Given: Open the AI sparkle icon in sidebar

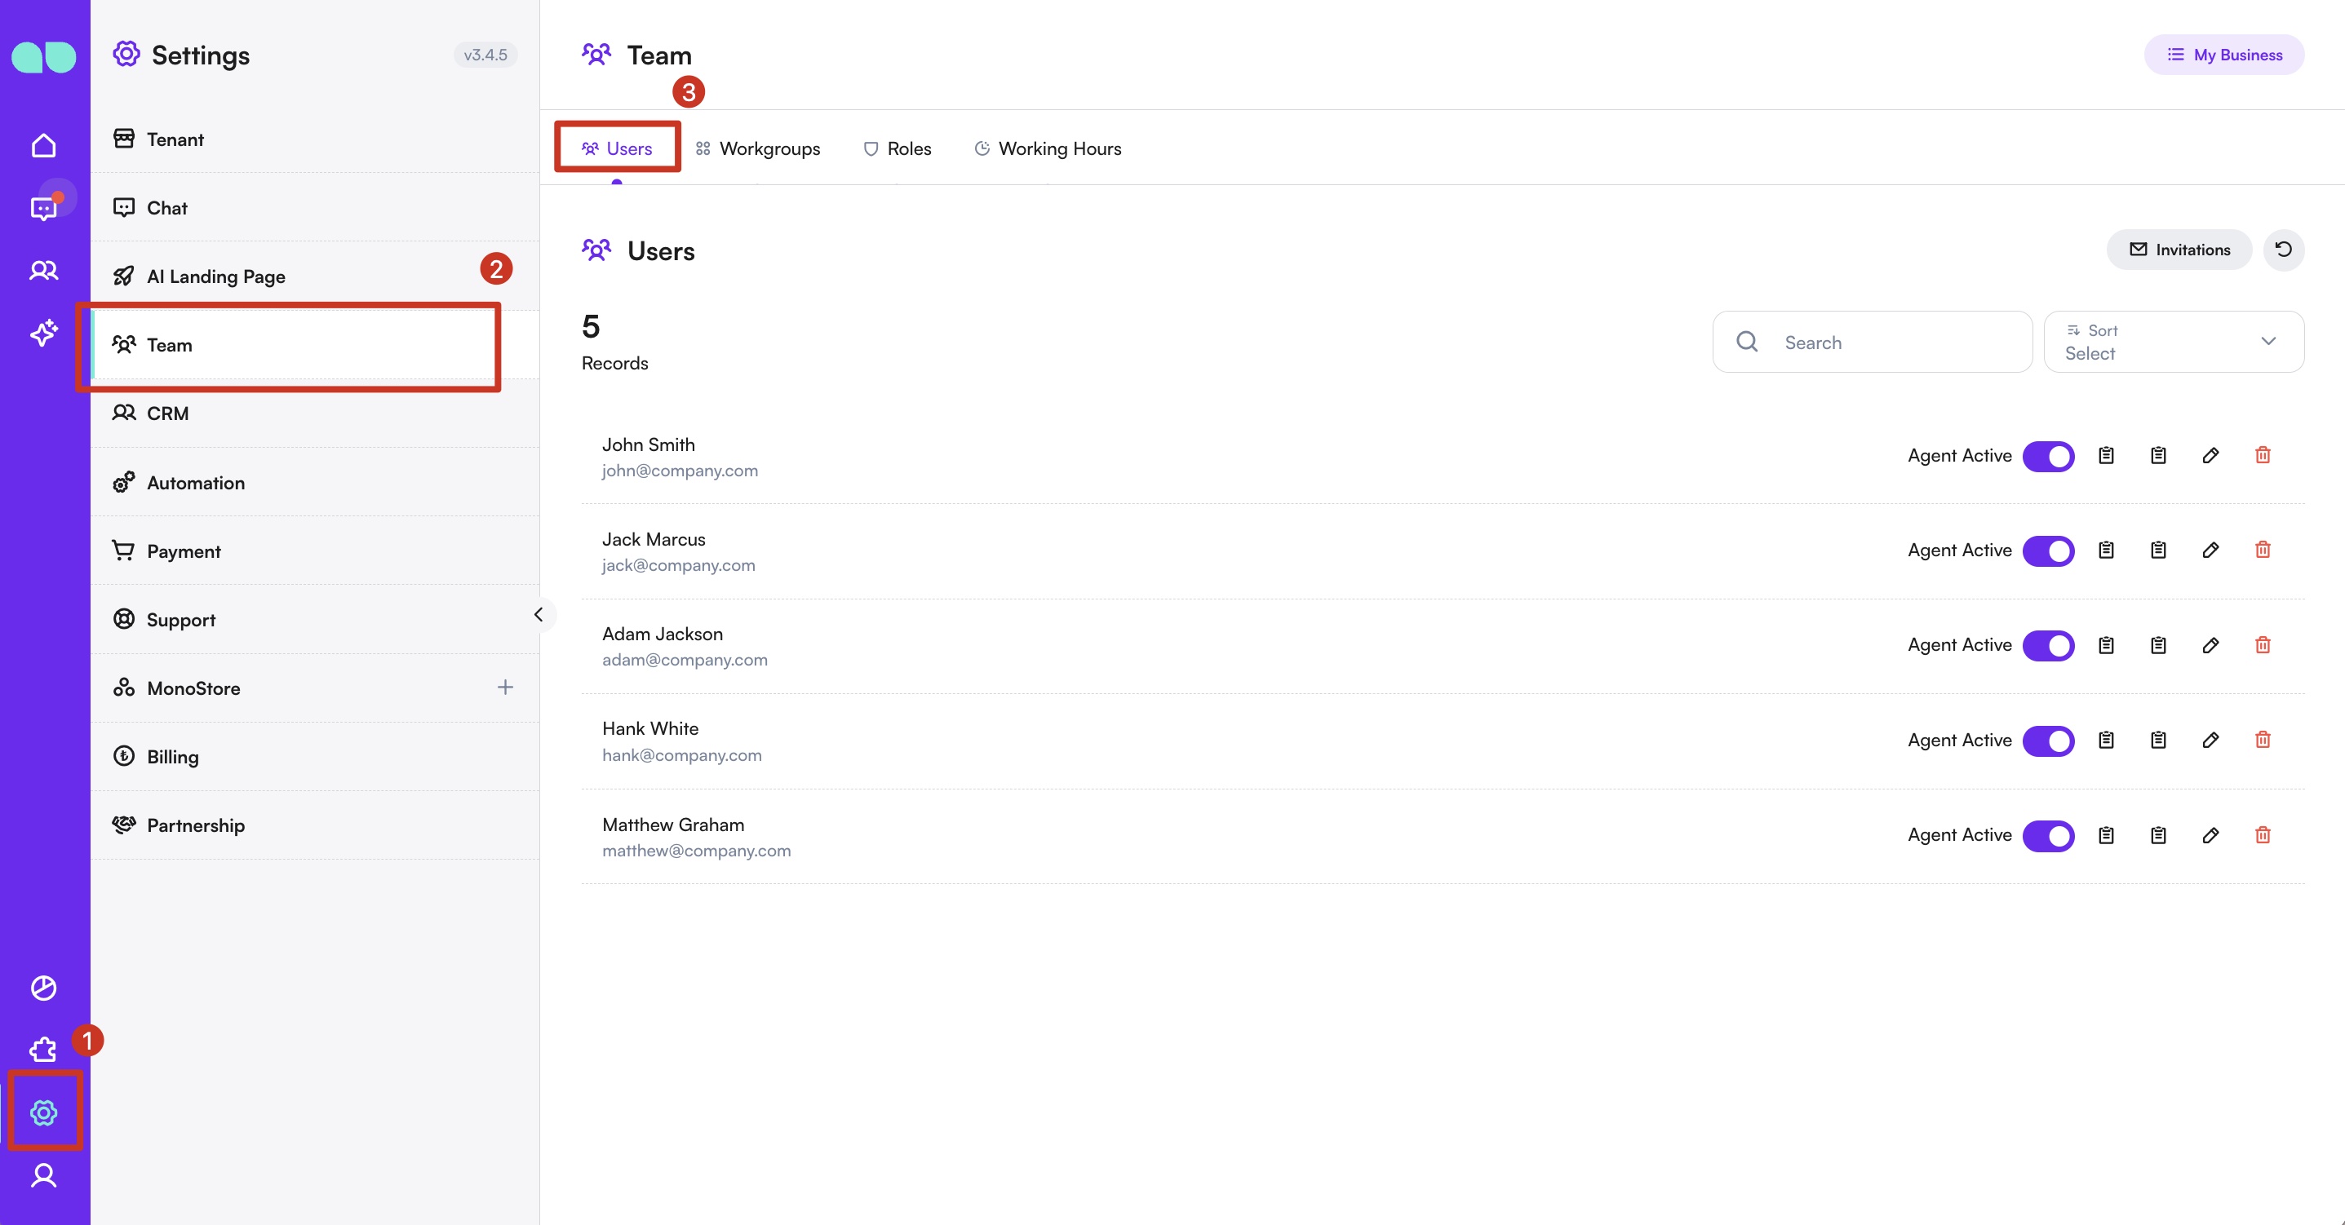Looking at the screenshot, I should (44, 333).
